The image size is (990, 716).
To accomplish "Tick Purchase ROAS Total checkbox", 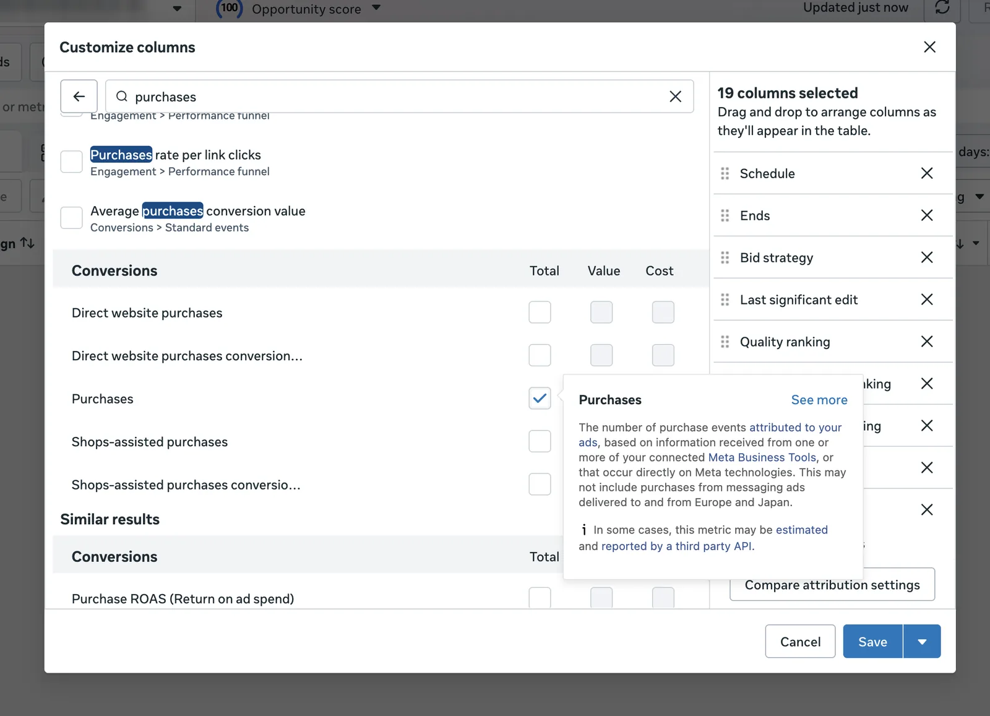I will click(x=540, y=598).
